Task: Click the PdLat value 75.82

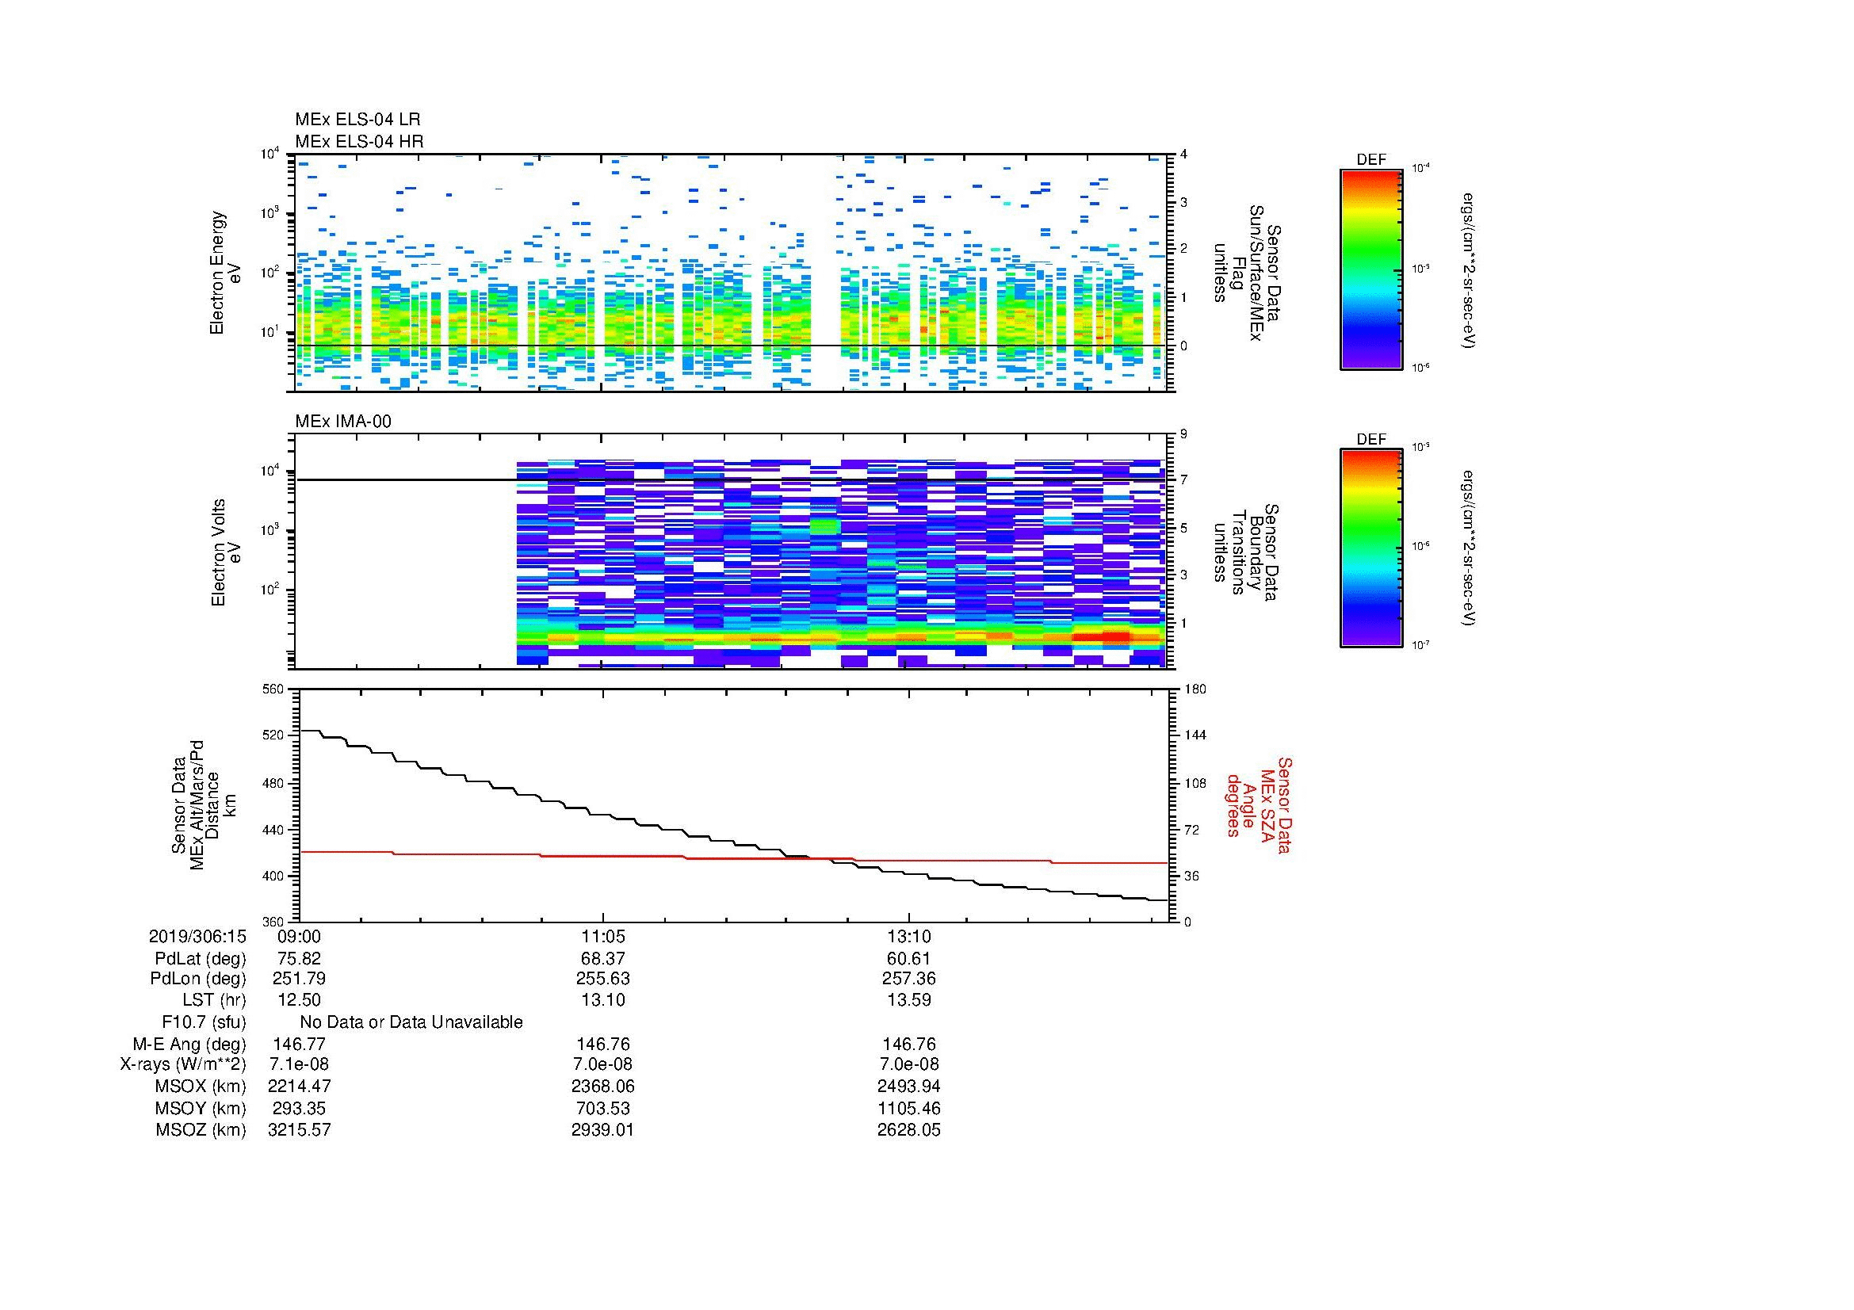Action: [299, 959]
